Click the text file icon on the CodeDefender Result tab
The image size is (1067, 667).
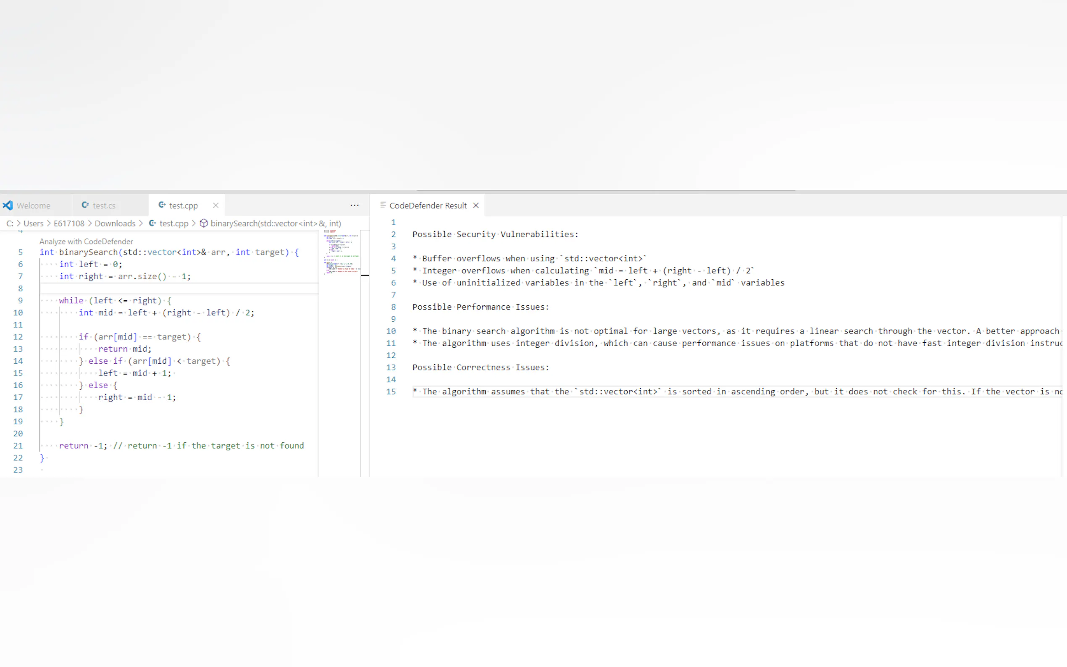[x=382, y=205]
